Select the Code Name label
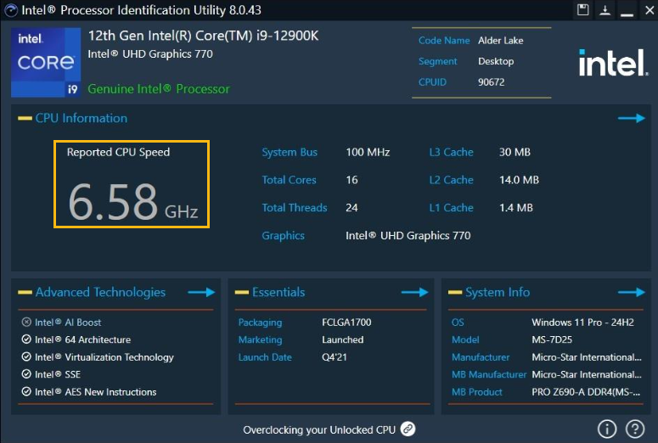658x443 pixels. [x=444, y=41]
